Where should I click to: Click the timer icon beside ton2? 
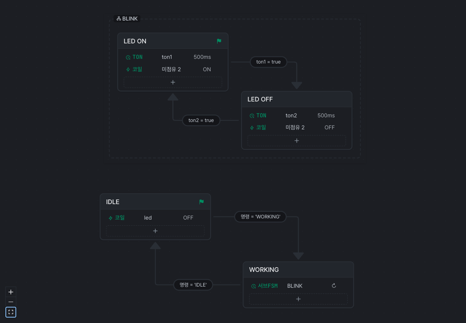click(252, 116)
